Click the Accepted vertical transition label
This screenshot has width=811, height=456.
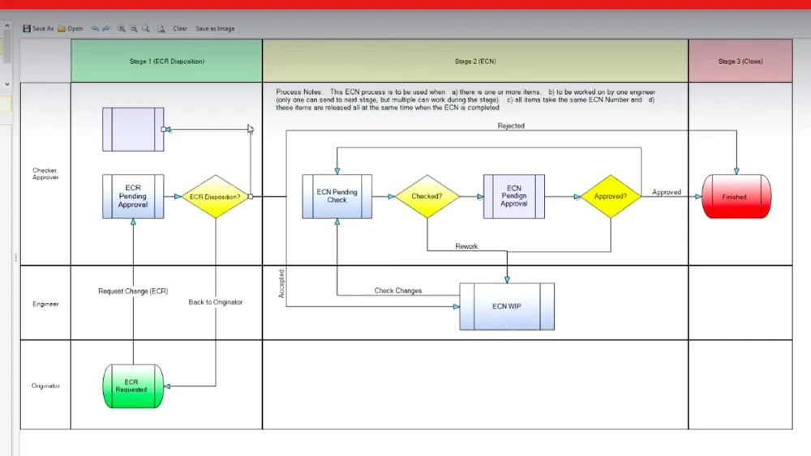[281, 283]
